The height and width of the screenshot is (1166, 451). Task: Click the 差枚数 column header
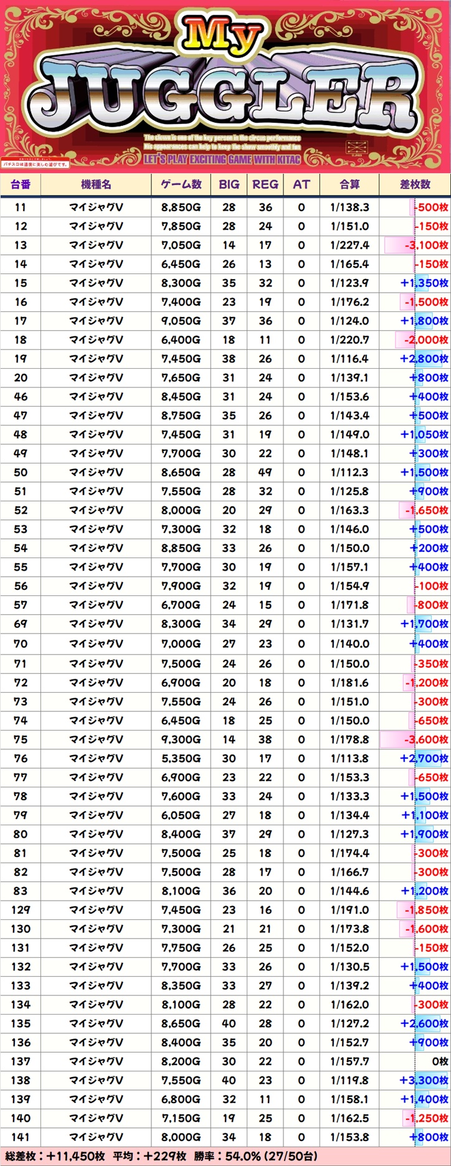tap(415, 184)
